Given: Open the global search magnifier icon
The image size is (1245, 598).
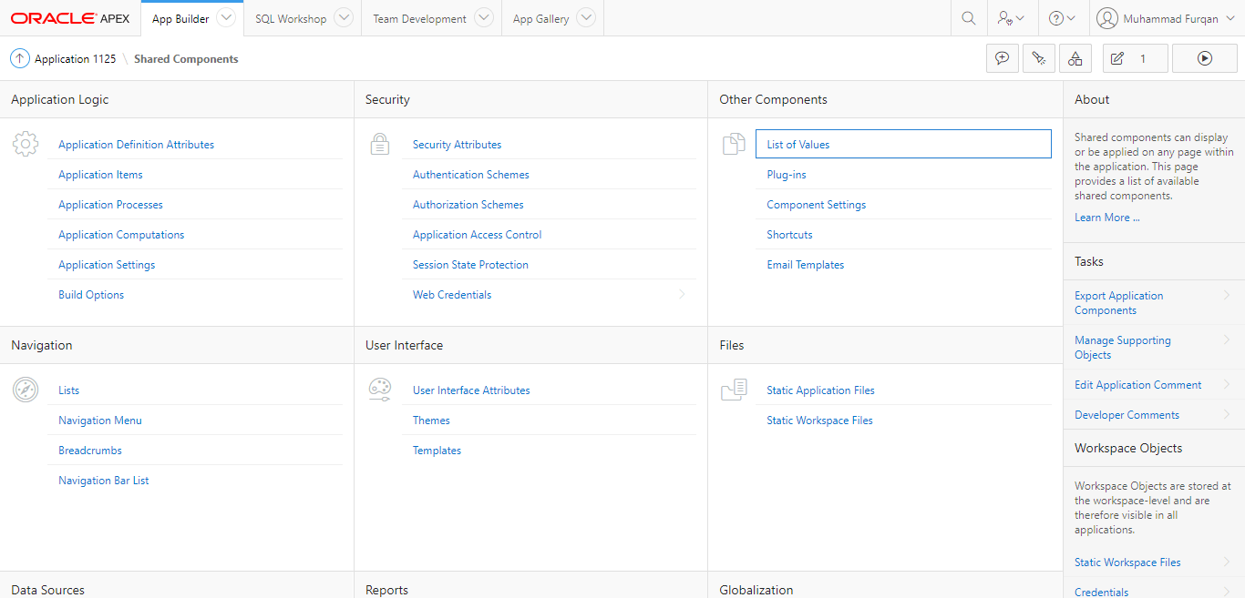Looking at the screenshot, I should coord(968,17).
